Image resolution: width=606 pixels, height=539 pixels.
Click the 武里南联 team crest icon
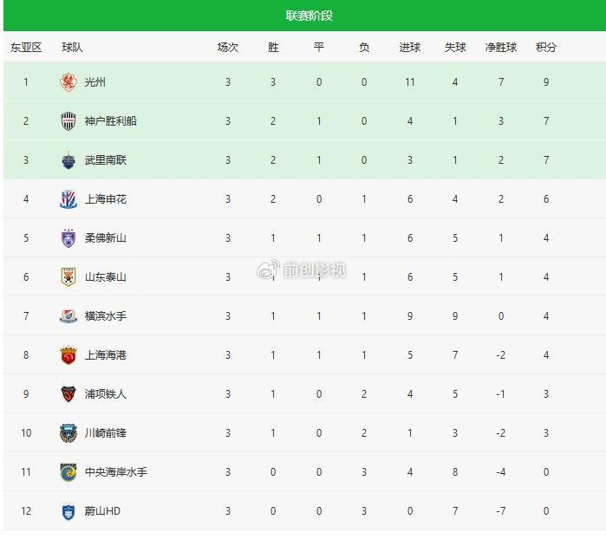[x=68, y=160]
